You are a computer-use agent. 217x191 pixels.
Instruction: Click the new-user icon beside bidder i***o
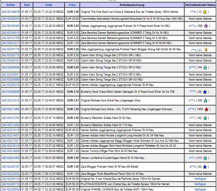(x=206, y=49)
